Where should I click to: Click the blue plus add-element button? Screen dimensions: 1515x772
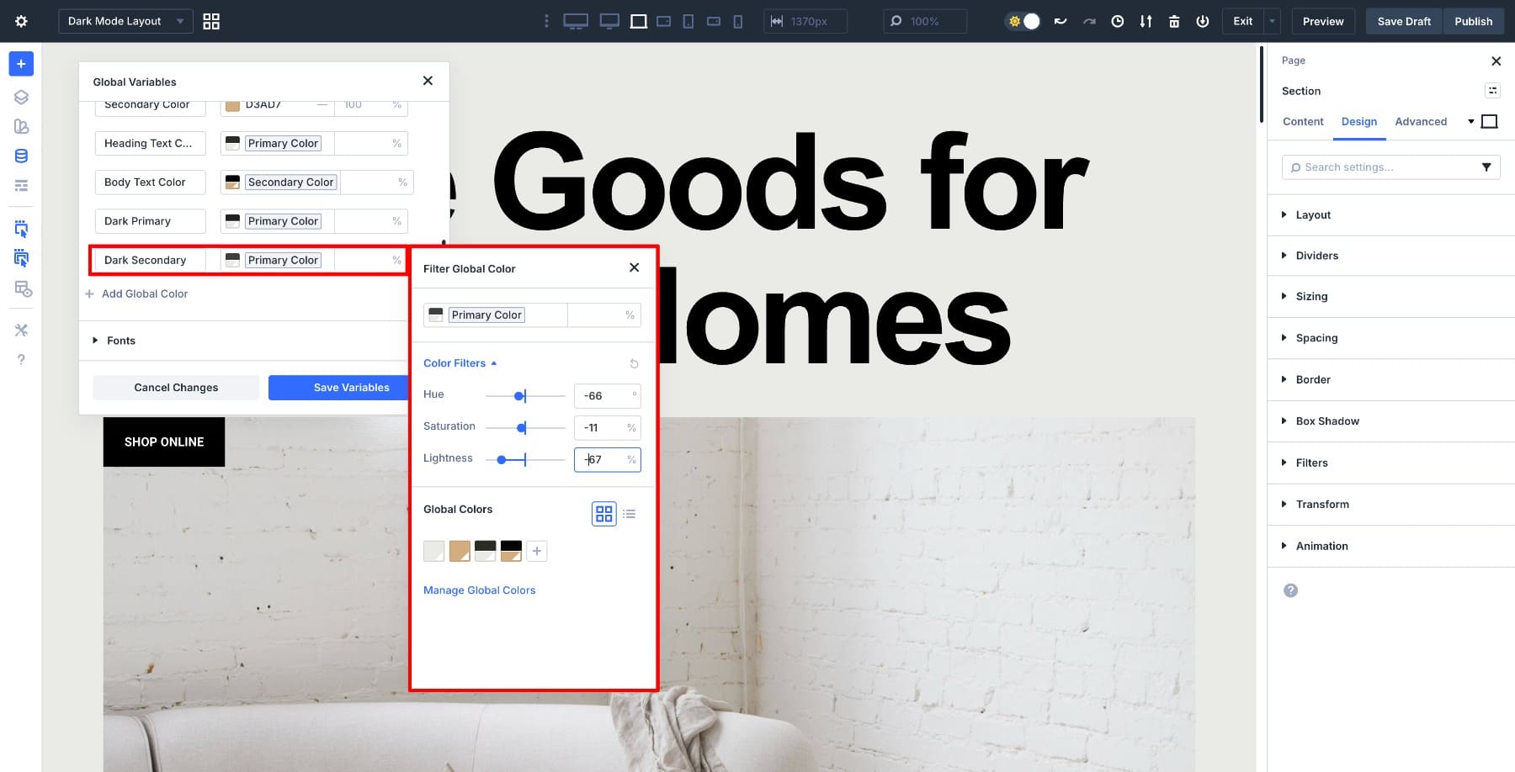coord(21,64)
